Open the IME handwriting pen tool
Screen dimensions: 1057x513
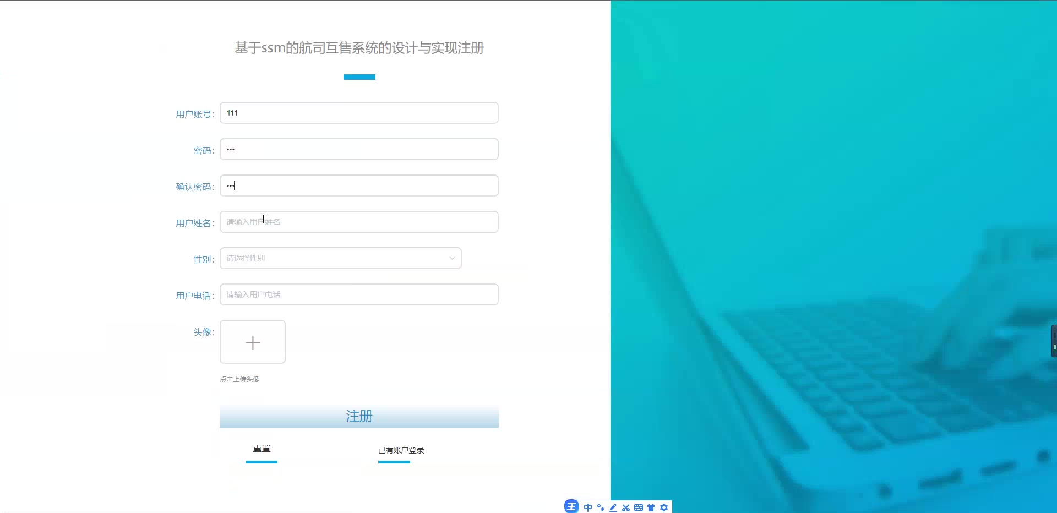[613, 507]
